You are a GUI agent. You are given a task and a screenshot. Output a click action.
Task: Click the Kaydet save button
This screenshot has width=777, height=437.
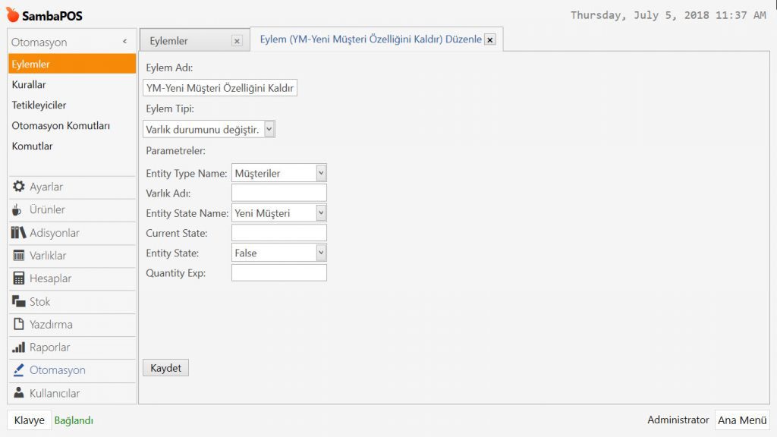(x=165, y=368)
